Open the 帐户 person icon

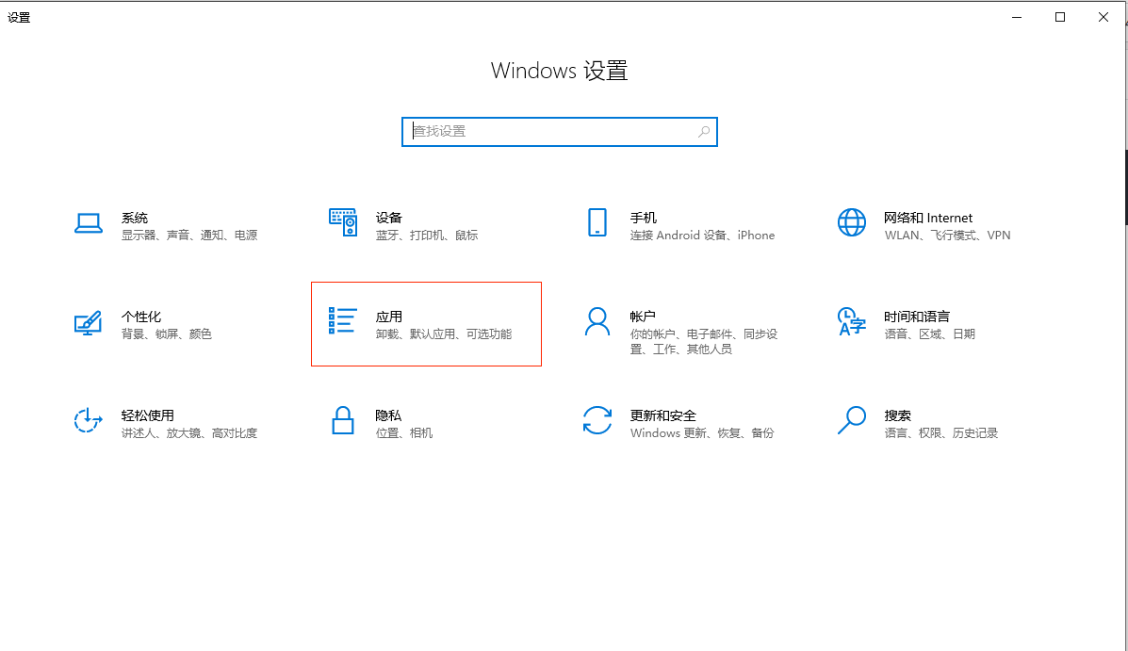[x=597, y=322]
